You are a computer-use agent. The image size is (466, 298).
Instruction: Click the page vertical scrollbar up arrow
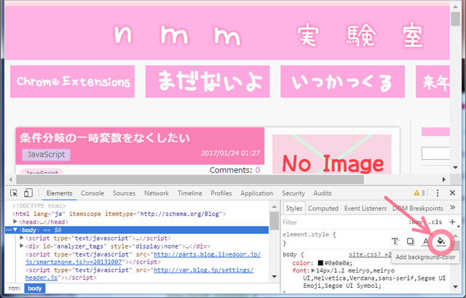tap(455, 7)
